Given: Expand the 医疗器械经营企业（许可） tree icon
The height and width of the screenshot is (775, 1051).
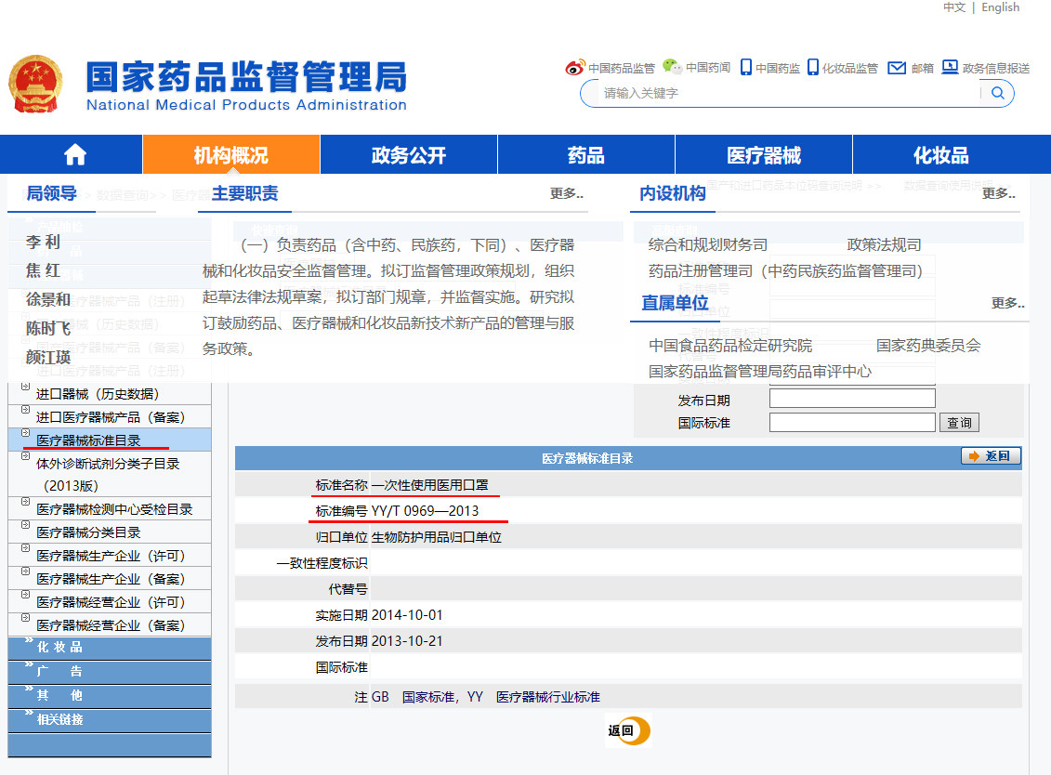Looking at the screenshot, I should coord(25,595).
